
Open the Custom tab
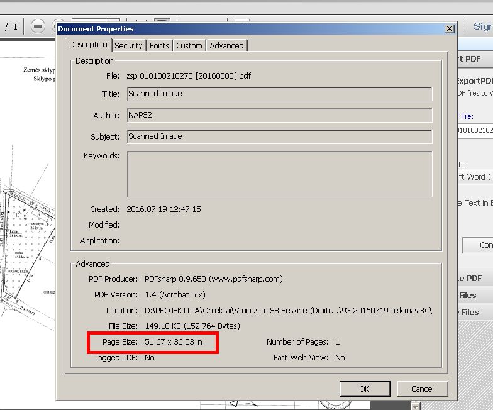pyautogui.click(x=189, y=45)
